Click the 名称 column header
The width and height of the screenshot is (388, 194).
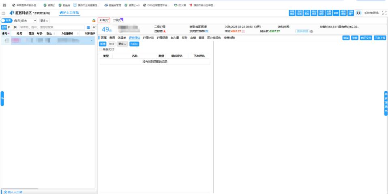coord(135,56)
